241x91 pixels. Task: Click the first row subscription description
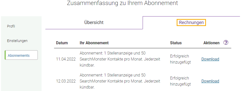120,59
